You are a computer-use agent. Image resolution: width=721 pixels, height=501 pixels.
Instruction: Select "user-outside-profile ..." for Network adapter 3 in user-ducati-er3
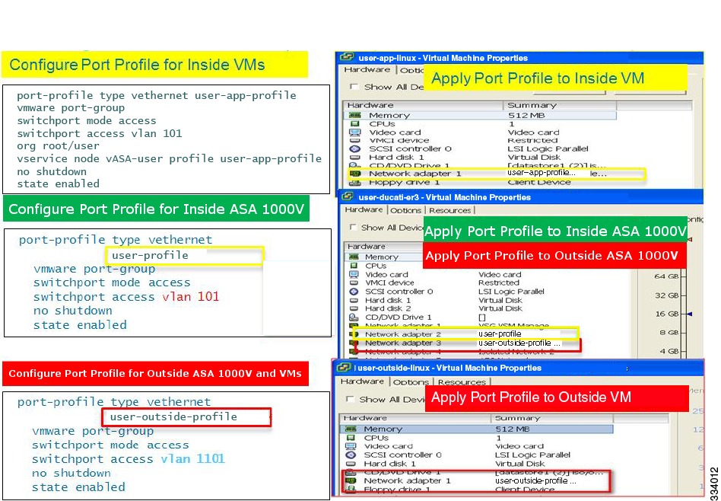[x=519, y=343]
